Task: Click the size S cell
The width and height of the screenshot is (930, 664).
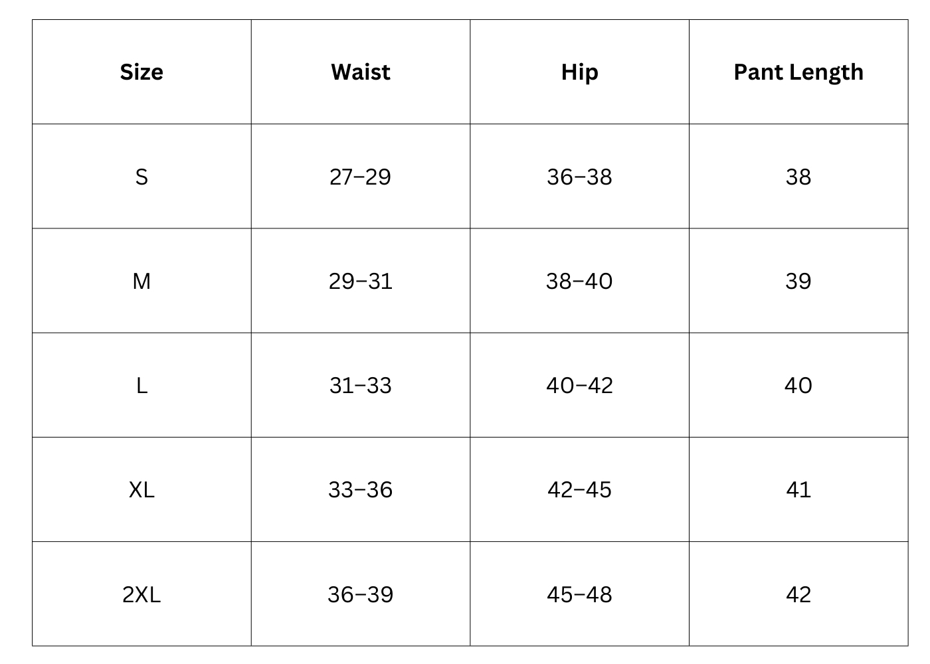Action: tap(141, 177)
